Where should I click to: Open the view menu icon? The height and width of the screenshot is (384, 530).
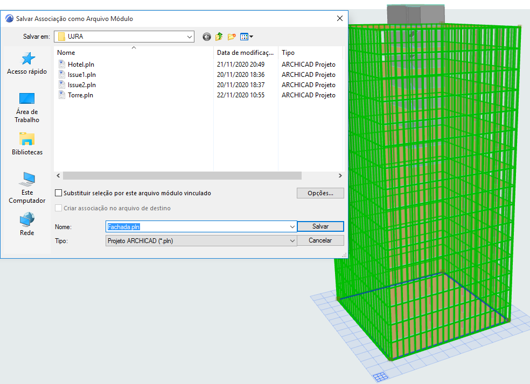pos(246,37)
